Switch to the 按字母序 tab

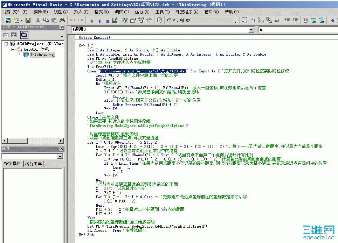click(x=13, y=164)
